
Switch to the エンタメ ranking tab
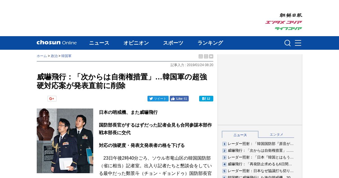pyautogui.click(x=276, y=134)
